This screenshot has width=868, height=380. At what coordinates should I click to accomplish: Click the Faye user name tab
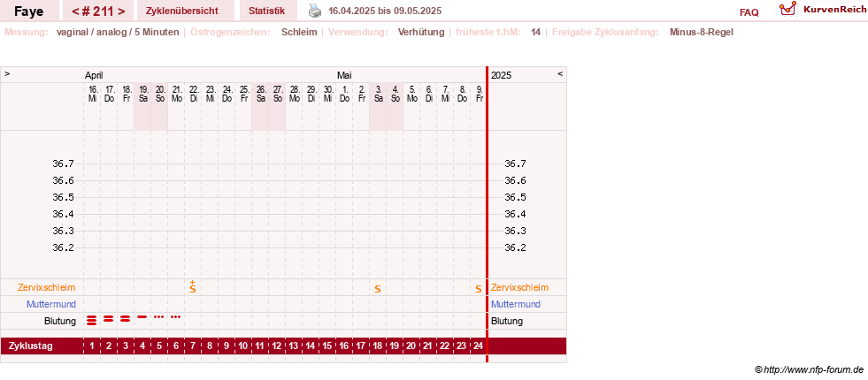pyautogui.click(x=29, y=11)
